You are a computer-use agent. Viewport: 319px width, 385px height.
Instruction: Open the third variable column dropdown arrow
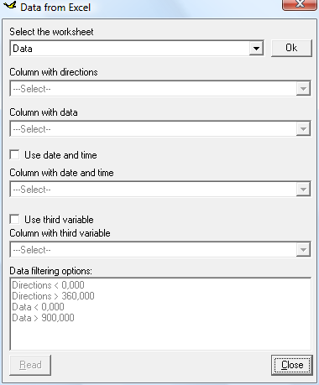(x=303, y=250)
